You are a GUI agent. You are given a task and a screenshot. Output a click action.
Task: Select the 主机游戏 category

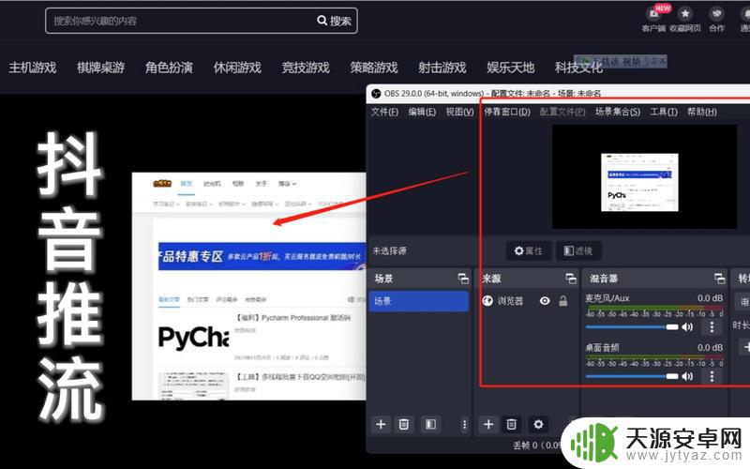point(33,68)
